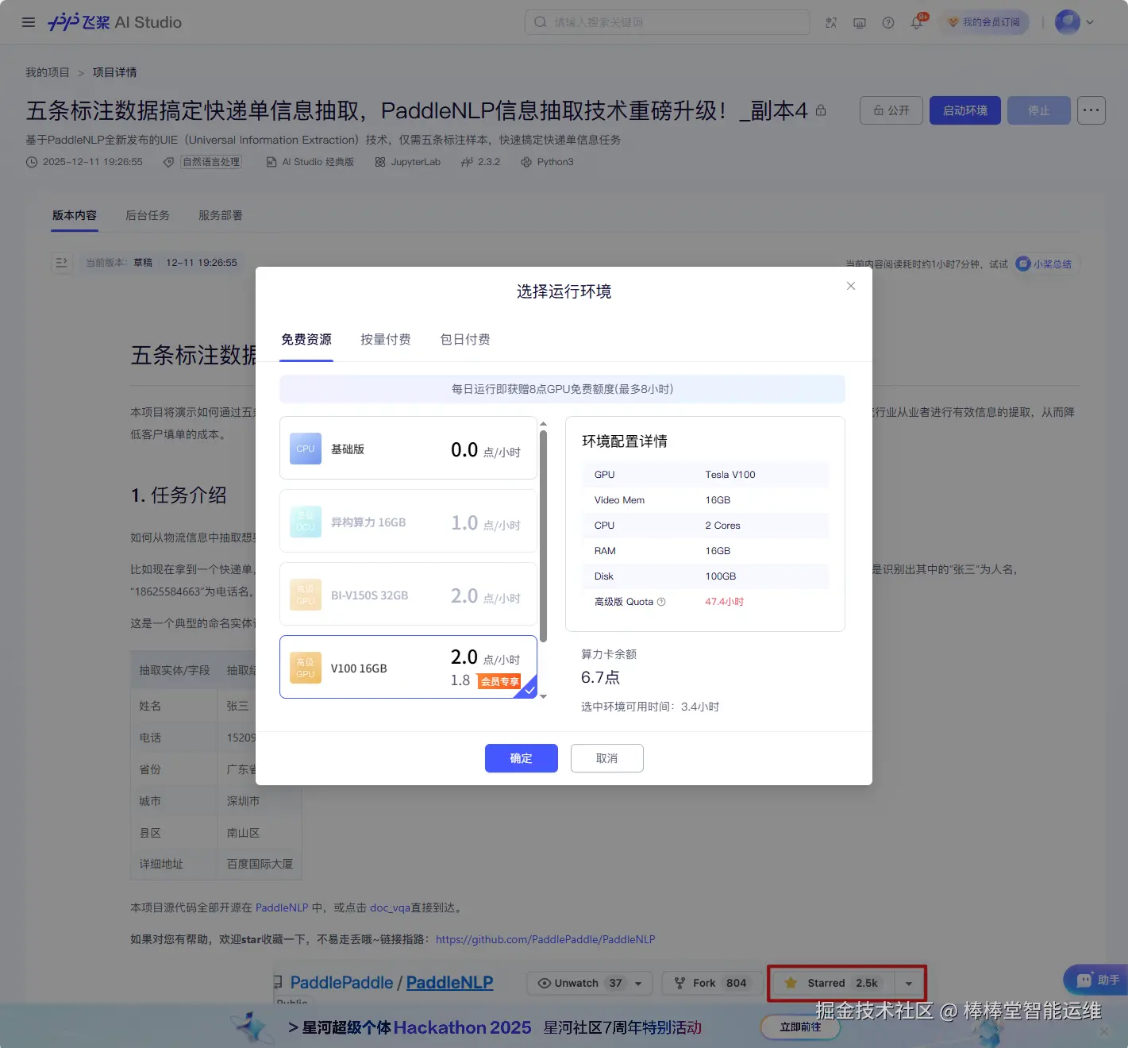Click the lock icon beside project title
1128x1048 pixels.
point(821,110)
